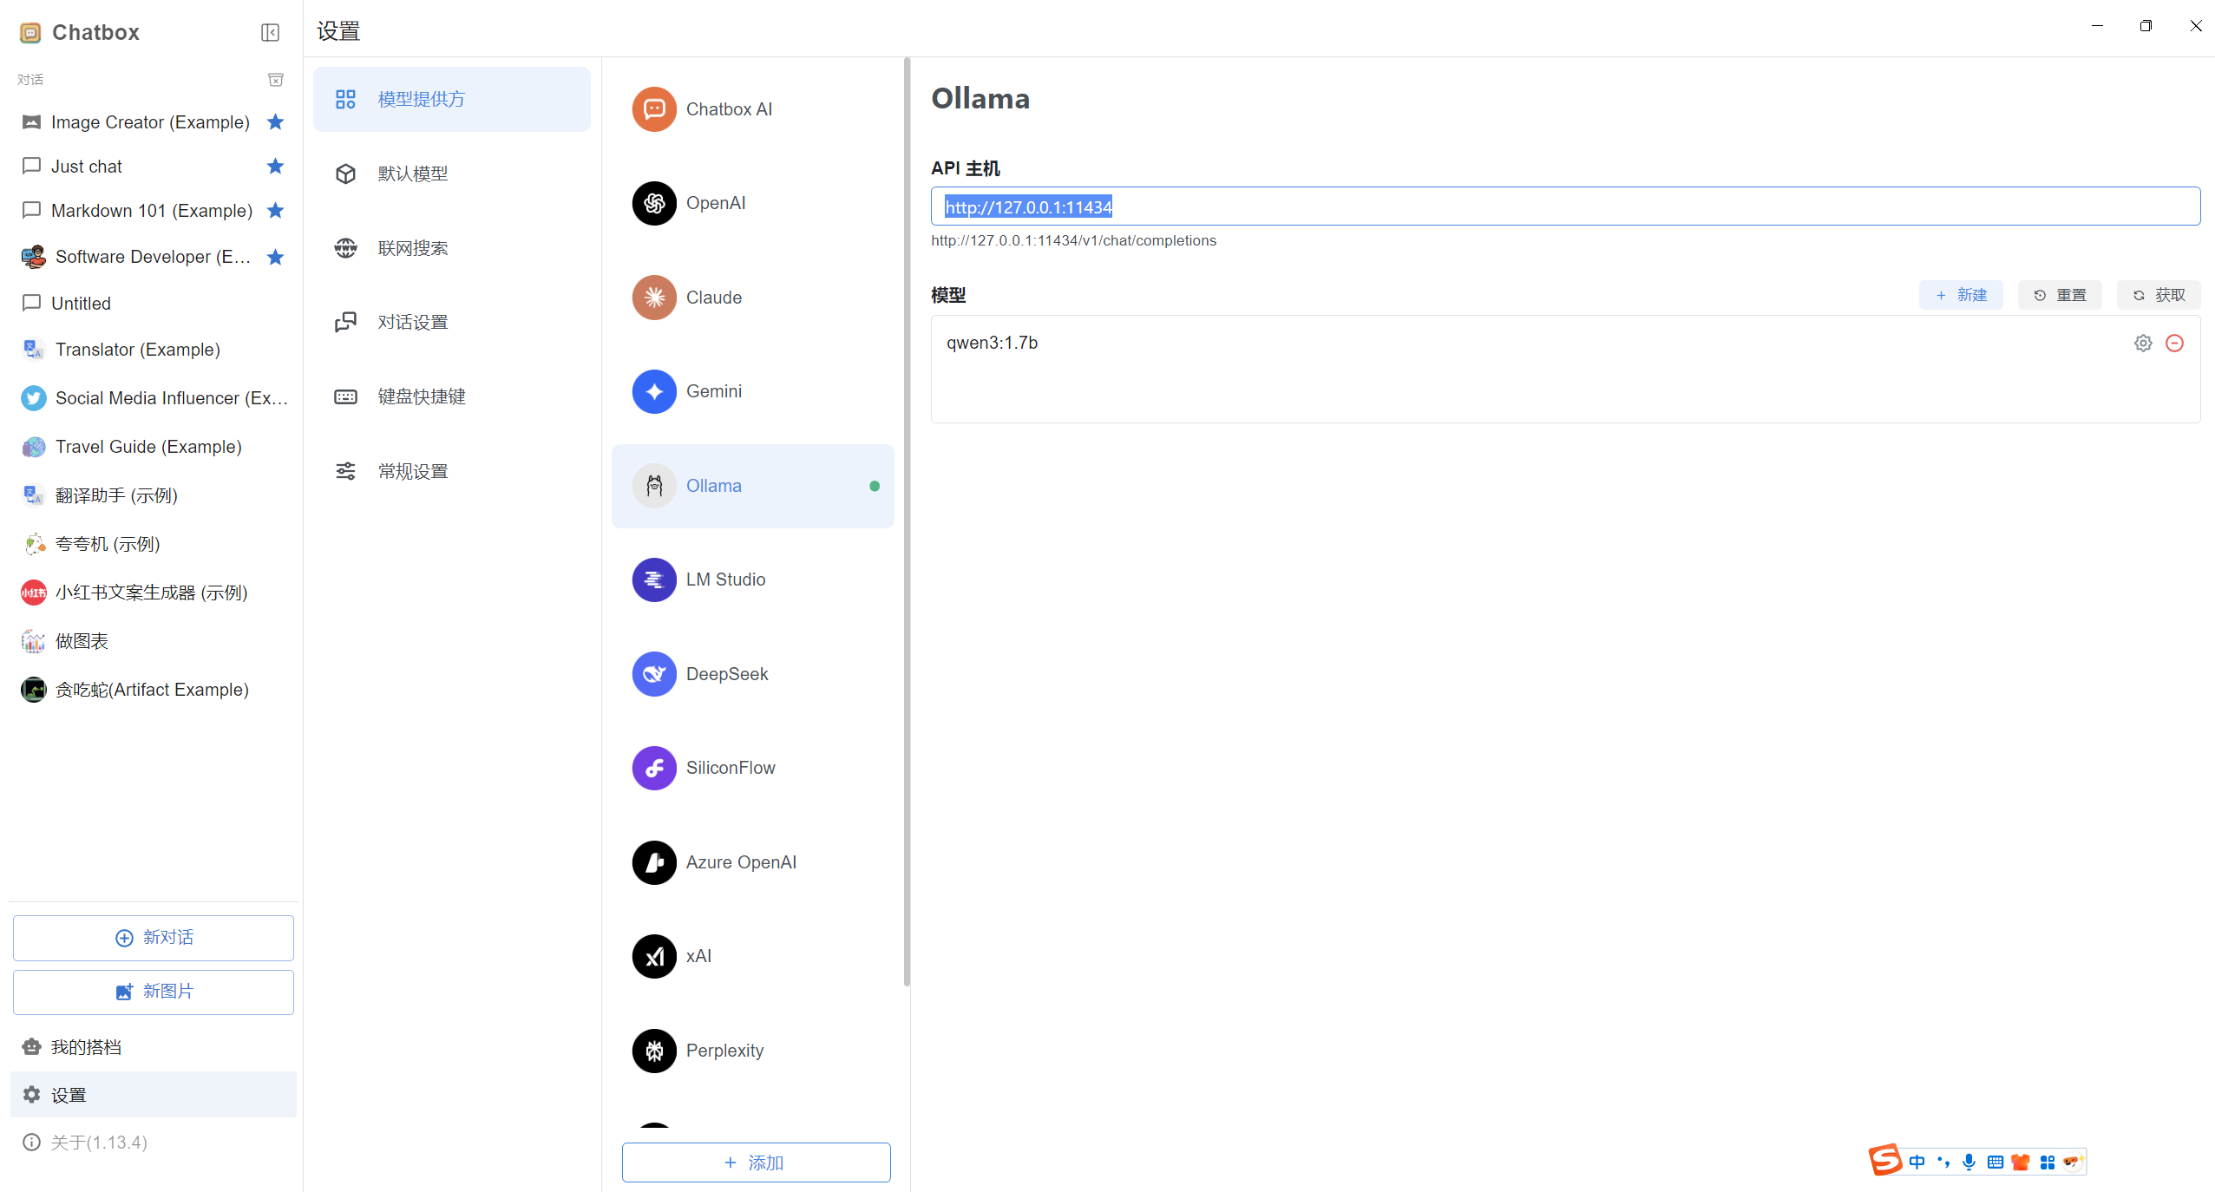Click the endpoint URL text under API host
The width and height of the screenshot is (2215, 1192).
coord(1073,240)
